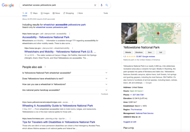
Task: Open the three-dot menu next to nps.gov result
Action: (70, 34)
